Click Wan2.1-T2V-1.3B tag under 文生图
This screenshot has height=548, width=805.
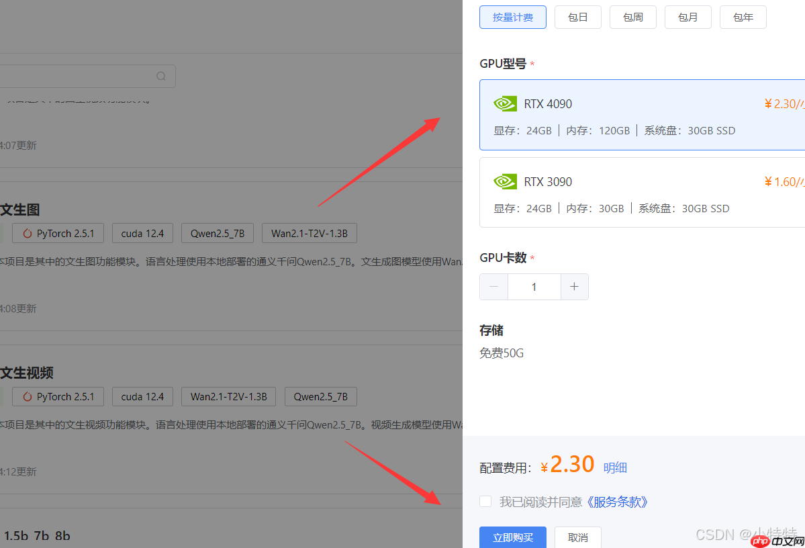coord(309,233)
